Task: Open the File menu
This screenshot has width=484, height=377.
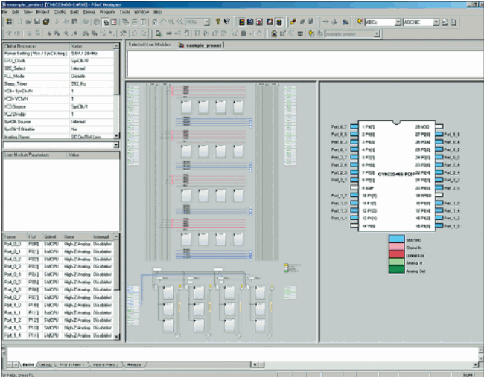Action: (4, 12)
